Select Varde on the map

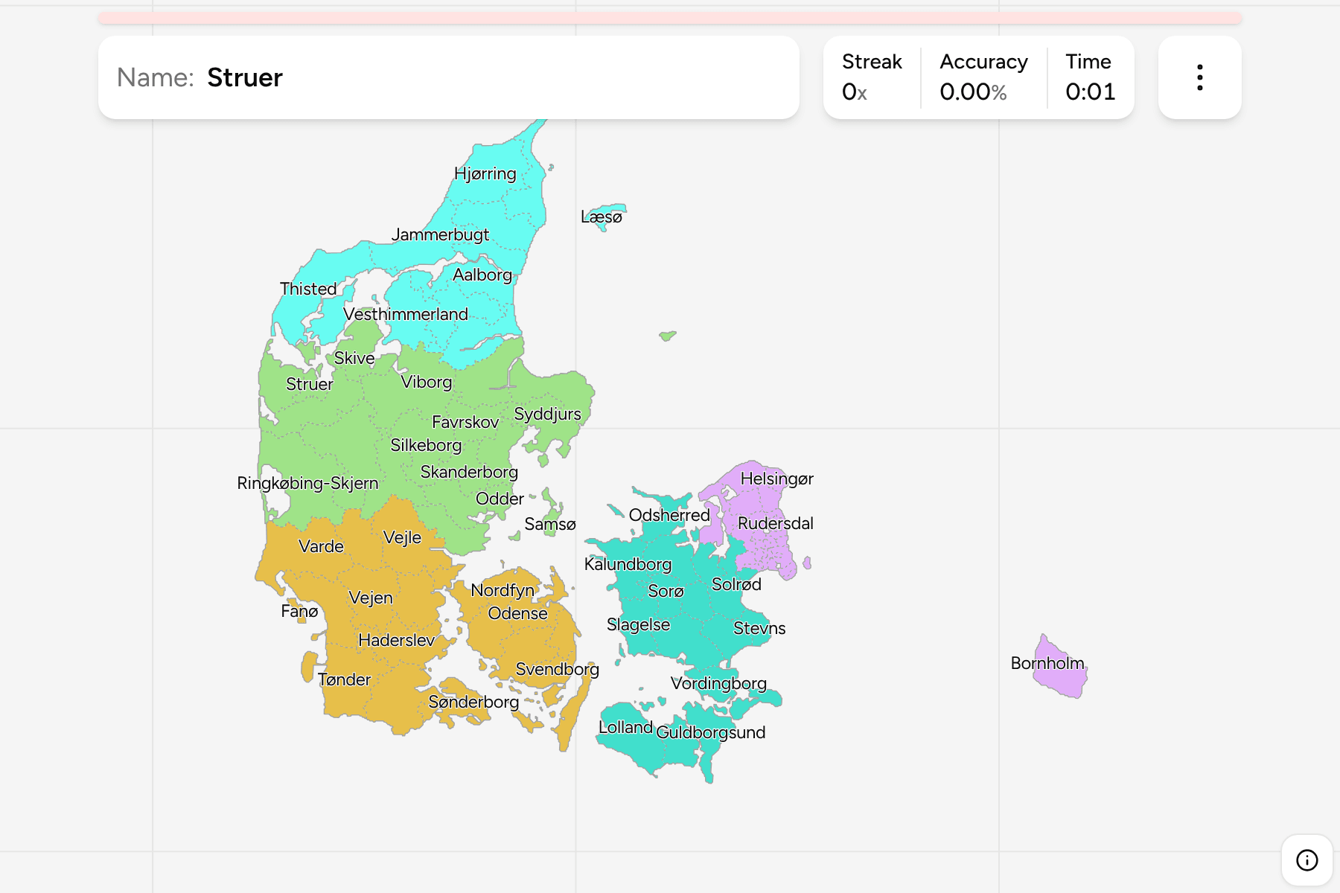pyautogui.click(x=321, y=546)
